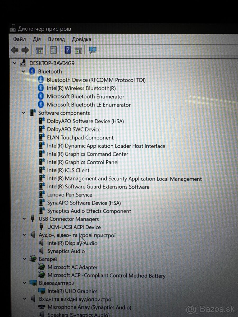Select the UCM-UCSI ACPI Device entry
This screenshot has width=238, height=317.
click(x=74, y=227)
